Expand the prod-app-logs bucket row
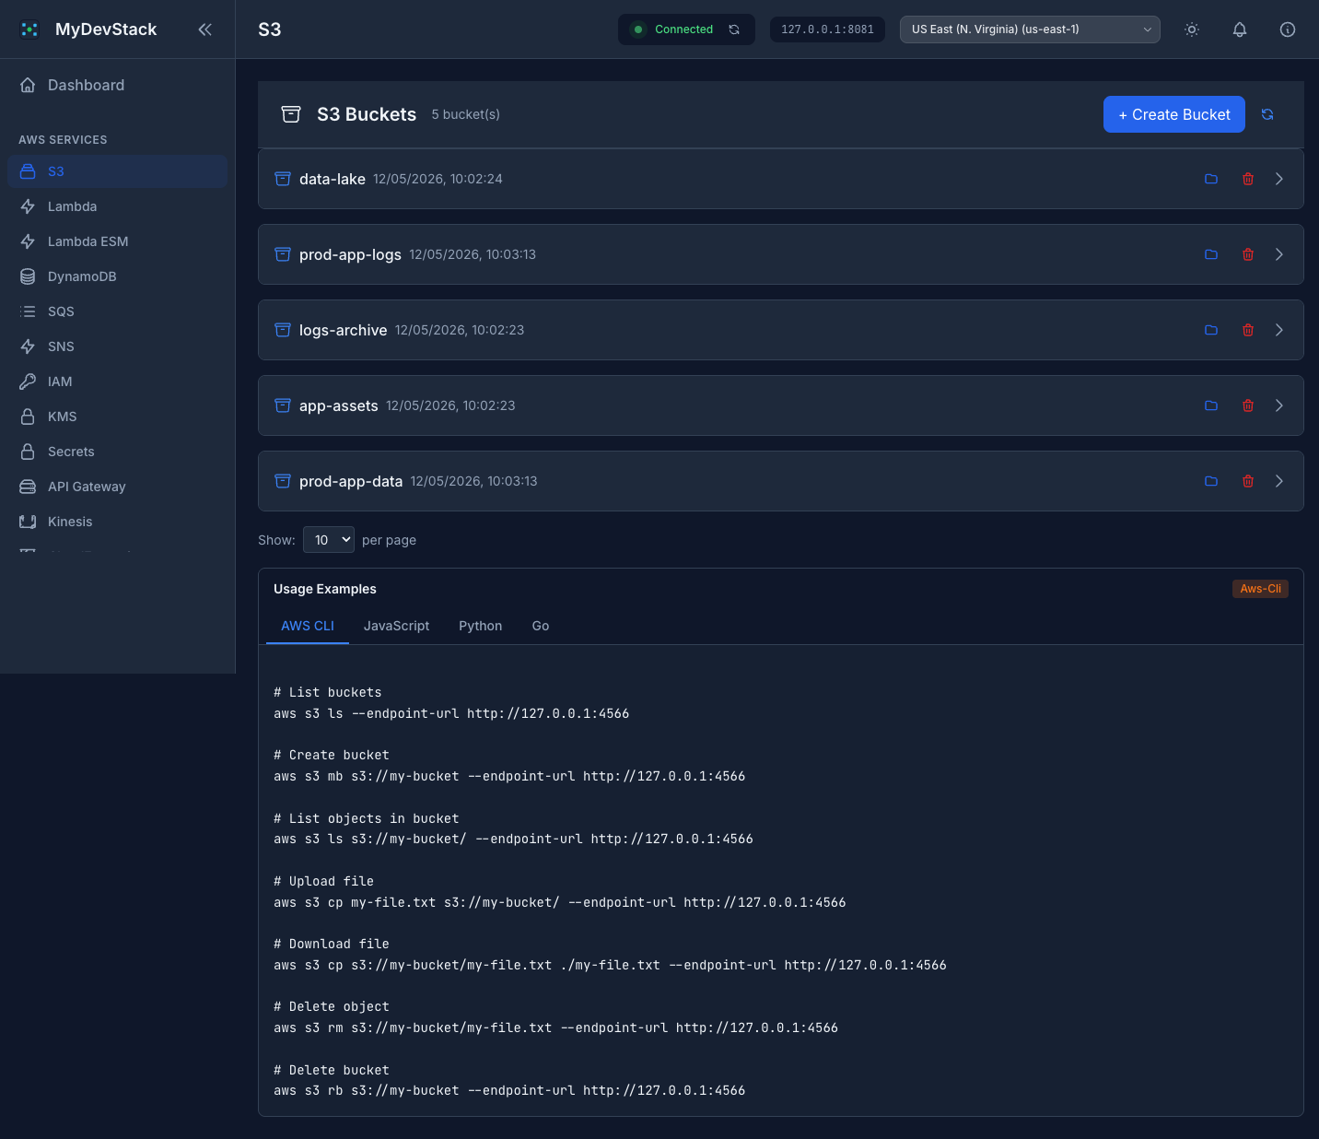The image size is (1319, 1139). [1279, 254]
